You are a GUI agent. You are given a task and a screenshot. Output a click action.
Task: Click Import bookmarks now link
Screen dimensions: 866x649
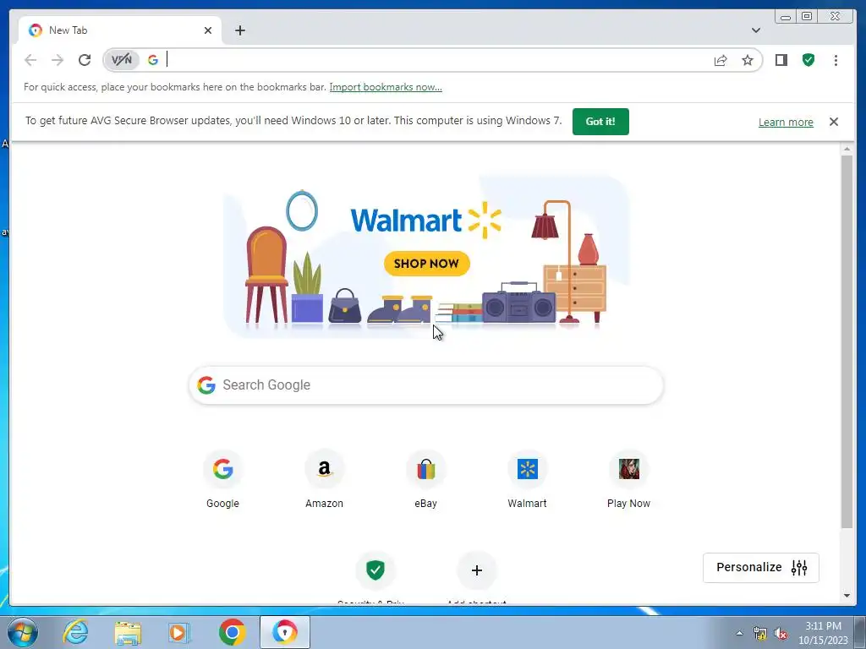(x=386, y=87)
